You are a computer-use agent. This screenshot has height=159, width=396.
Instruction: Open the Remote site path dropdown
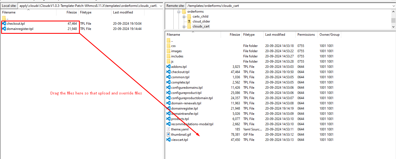tap(393, 6)
